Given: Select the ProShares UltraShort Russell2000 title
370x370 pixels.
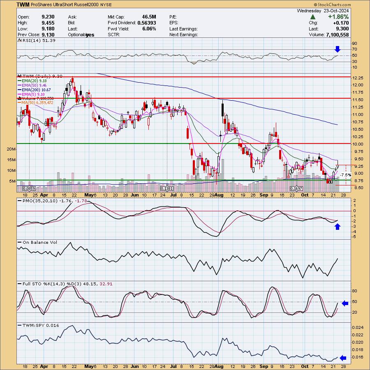Looking at the screenshot, I should 65,5.
